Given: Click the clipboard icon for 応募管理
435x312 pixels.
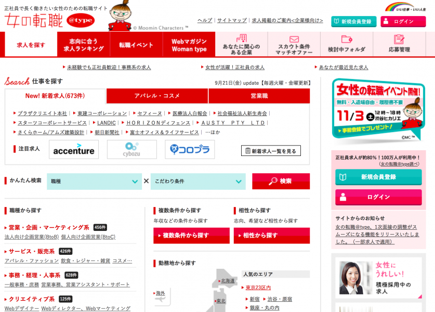Looking at the screenshot, I should tap(399, 39).
